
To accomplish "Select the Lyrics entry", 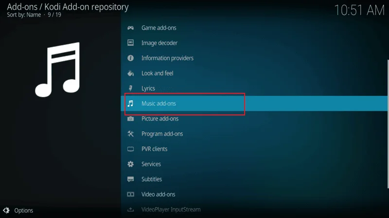I will 254,88.
